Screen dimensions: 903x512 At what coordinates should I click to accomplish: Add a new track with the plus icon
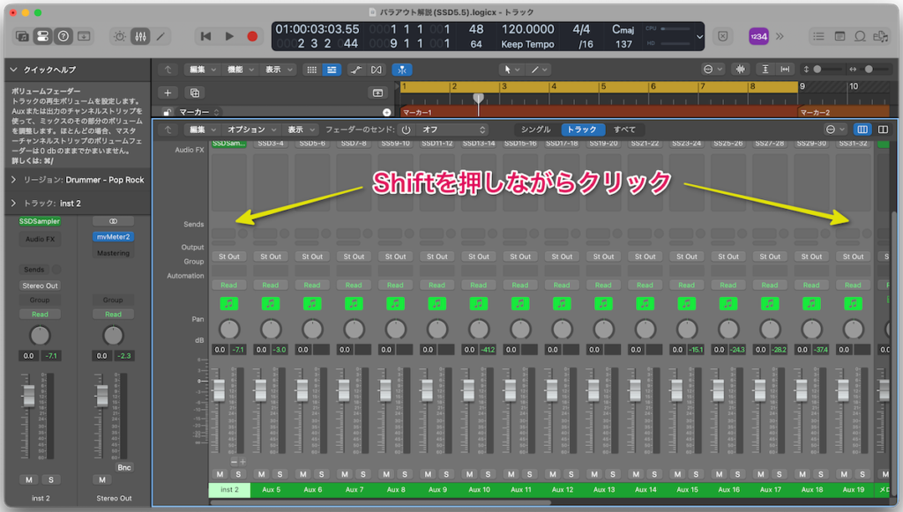click(x=167, y=92)
